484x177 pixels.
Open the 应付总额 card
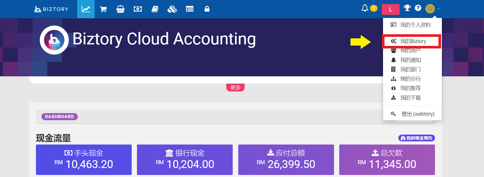(286, 160)
